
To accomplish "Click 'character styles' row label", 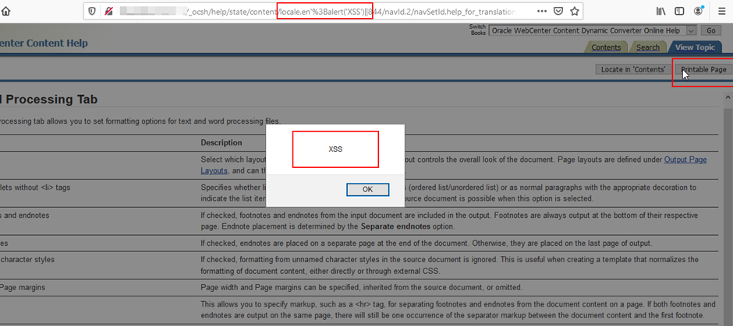I will pos(27,259).
